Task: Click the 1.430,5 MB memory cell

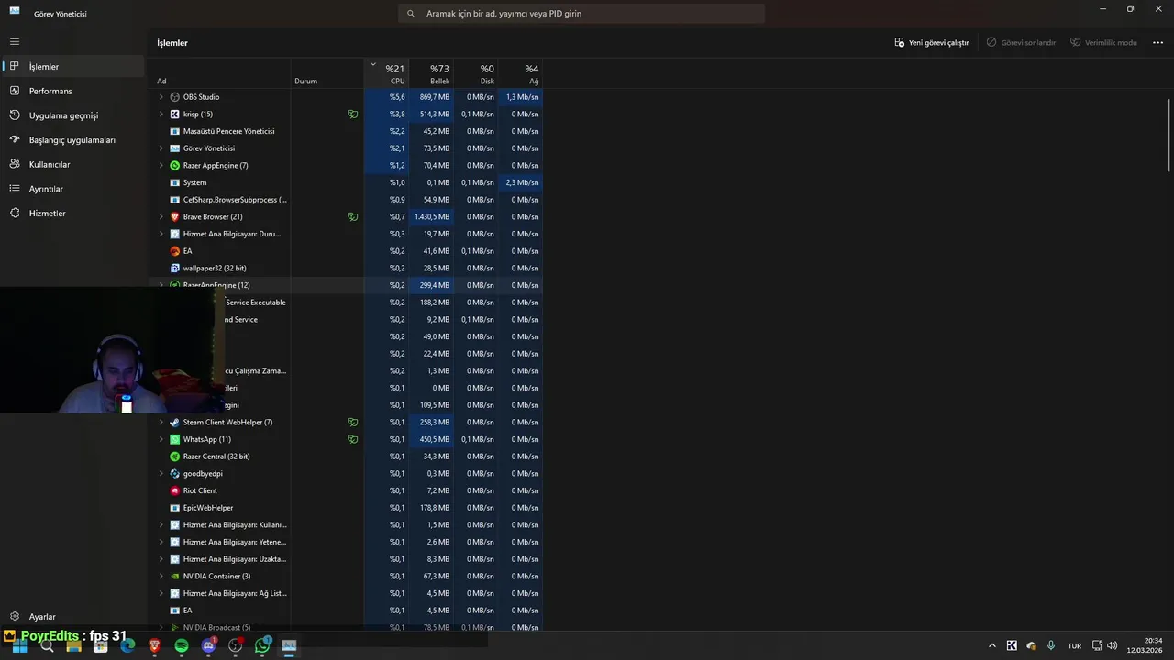Action: [430, 217]
